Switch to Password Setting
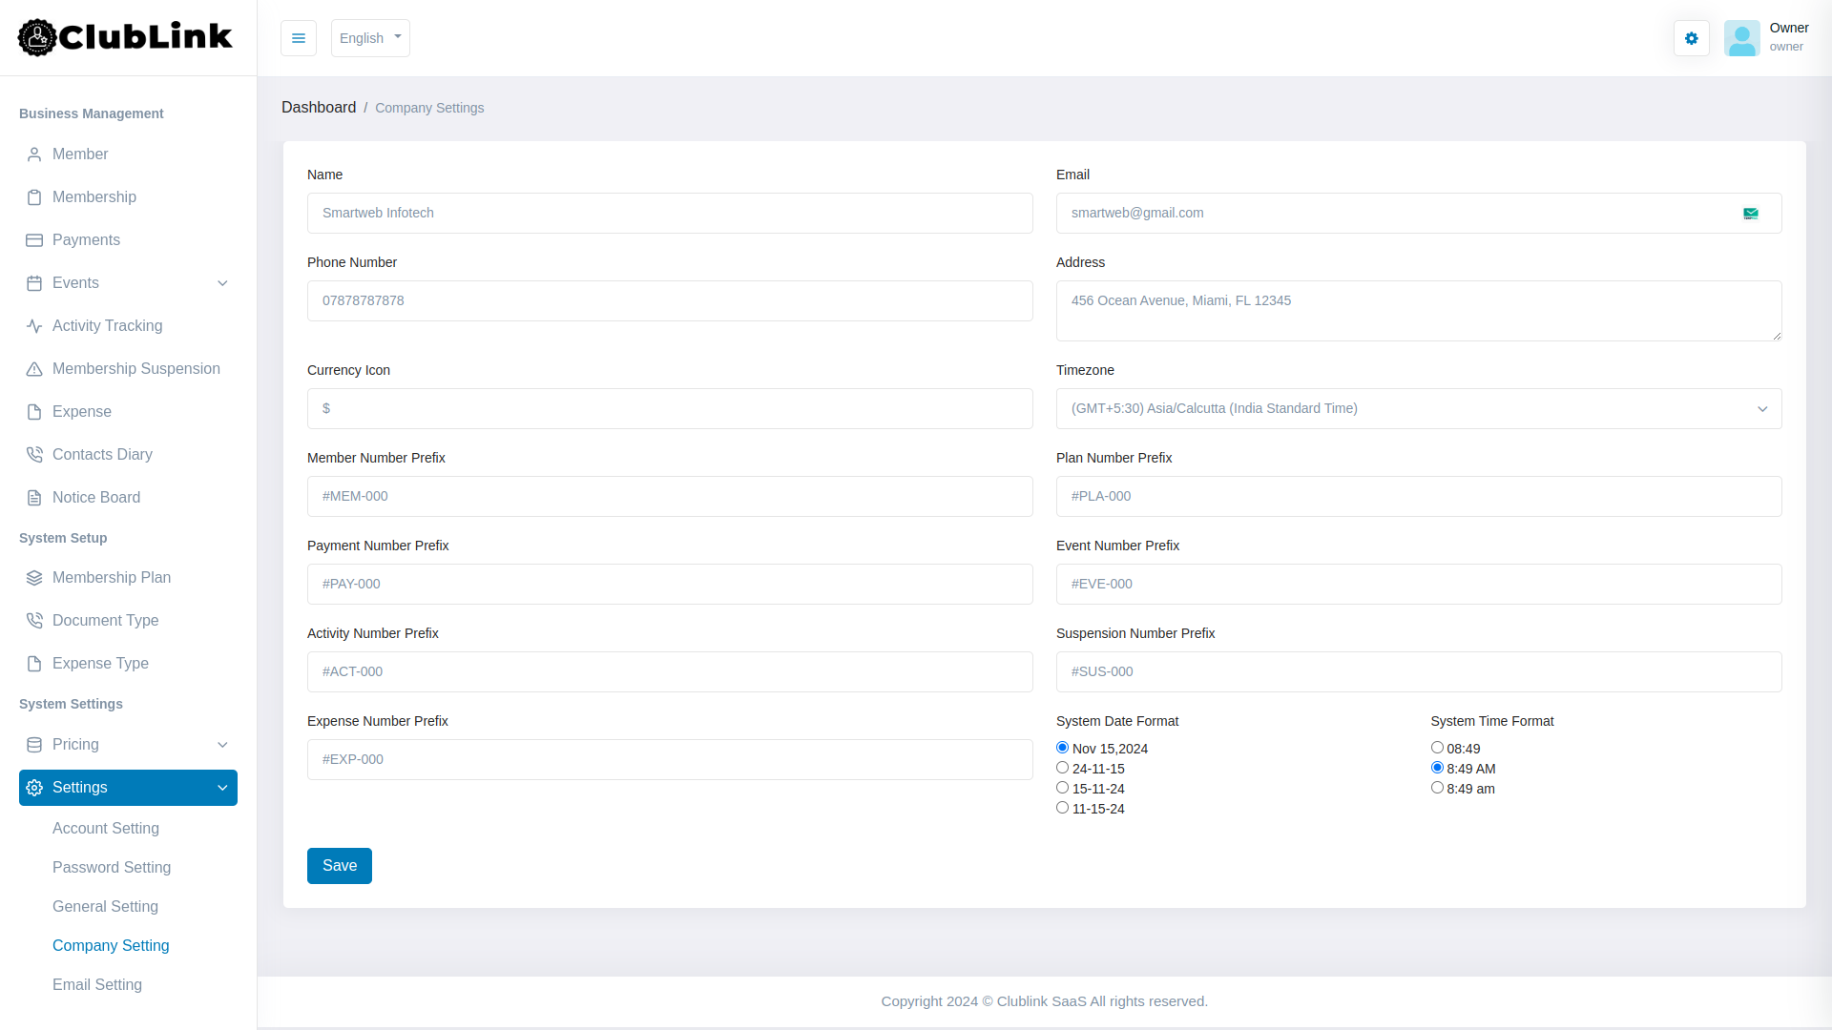This screenshot has width=1832, height=1030. click(x=112, y=868)
